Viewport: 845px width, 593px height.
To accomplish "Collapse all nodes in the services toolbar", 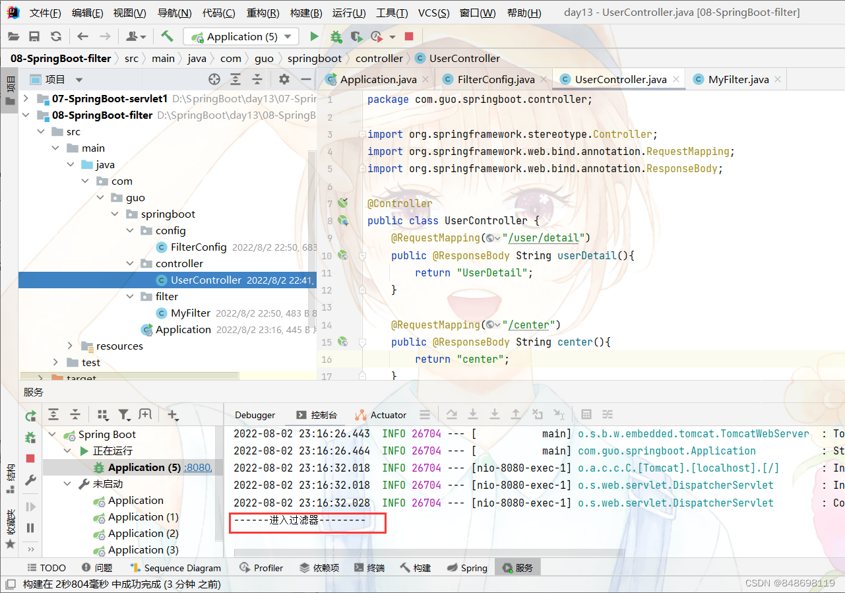I will coord(75,414).
